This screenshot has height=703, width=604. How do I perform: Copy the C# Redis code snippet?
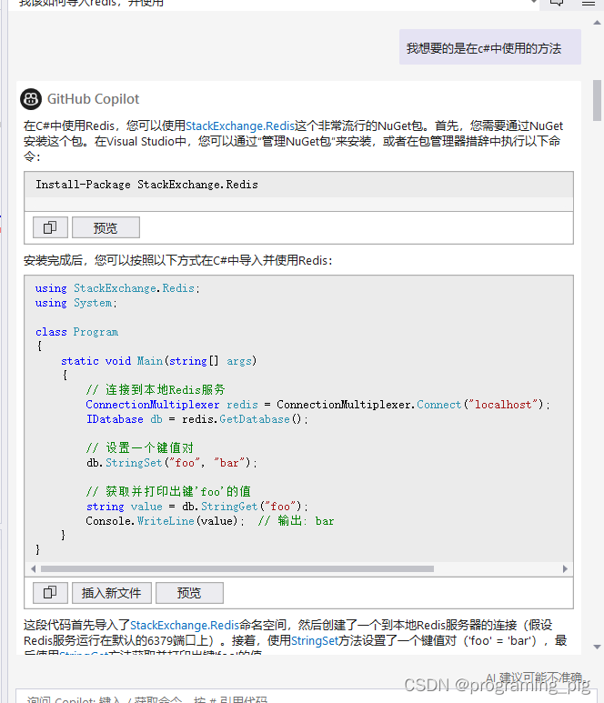click(x=50, y=593)
